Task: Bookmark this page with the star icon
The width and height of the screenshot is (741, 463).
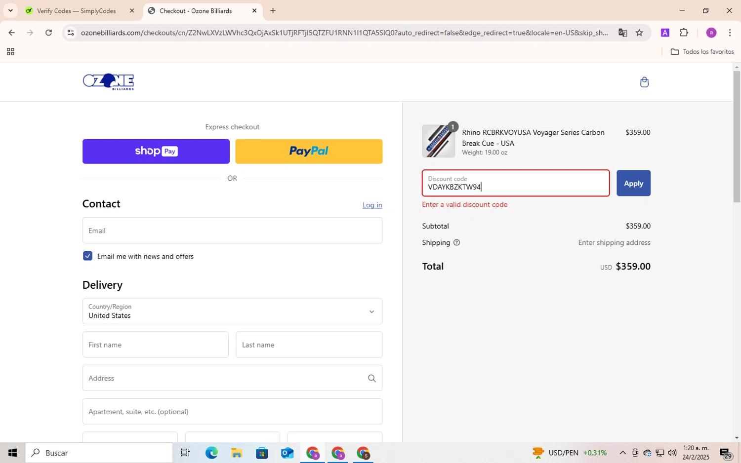Action: click(x=639, y=33)
